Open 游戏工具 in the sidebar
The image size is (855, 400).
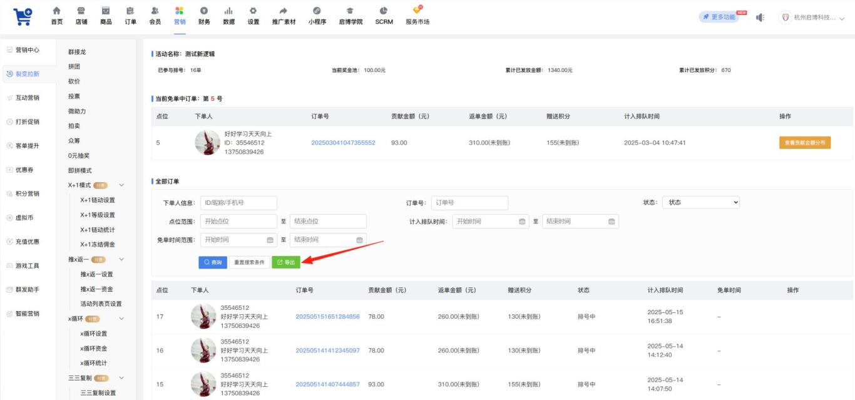tap(28, 266)
